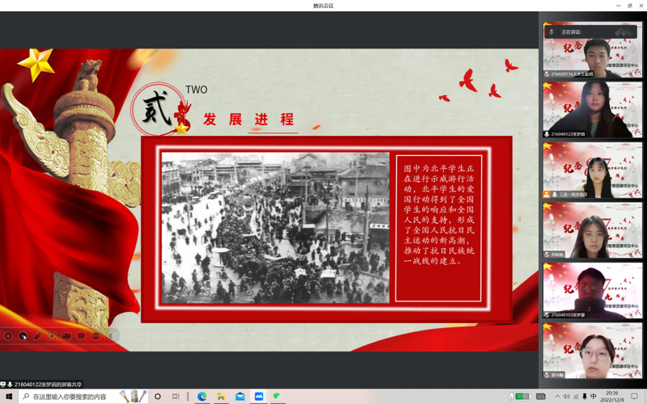Image resolution: width=647 pixels, height=404 pixels.
Task: Click the 发展进程 heading on the slide
Action: (248, 119)
